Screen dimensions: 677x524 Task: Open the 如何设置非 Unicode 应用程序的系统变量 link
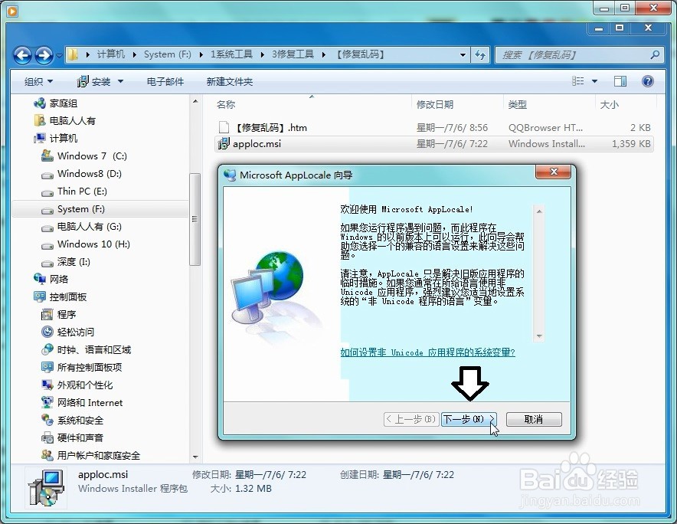coord(427,352)
